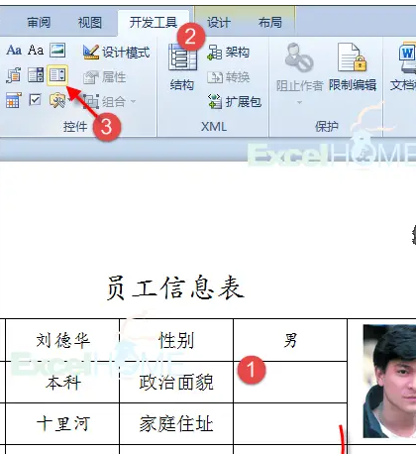Toggle Design Mode (设计模式)
Viewport: 416px width, 454px height.
(x=117, y=53)
